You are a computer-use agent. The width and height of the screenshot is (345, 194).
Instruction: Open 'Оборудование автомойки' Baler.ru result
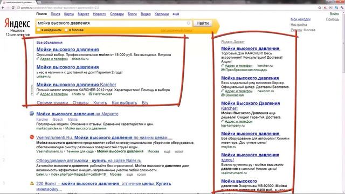[x=89, y=161]
